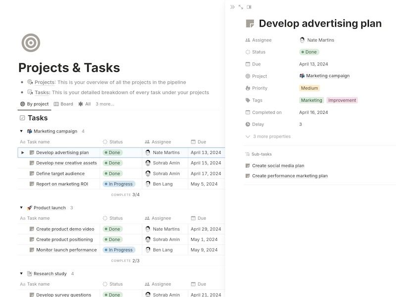Screen dimensions: 396x297
Task: Click page icon of Report on marketing ROI
Action: (x=32, y=184)
